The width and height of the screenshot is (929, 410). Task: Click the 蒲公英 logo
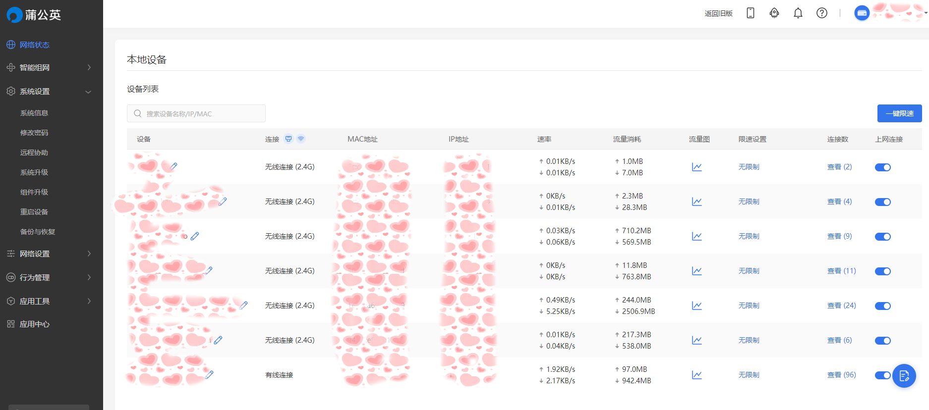coord(34,15)
